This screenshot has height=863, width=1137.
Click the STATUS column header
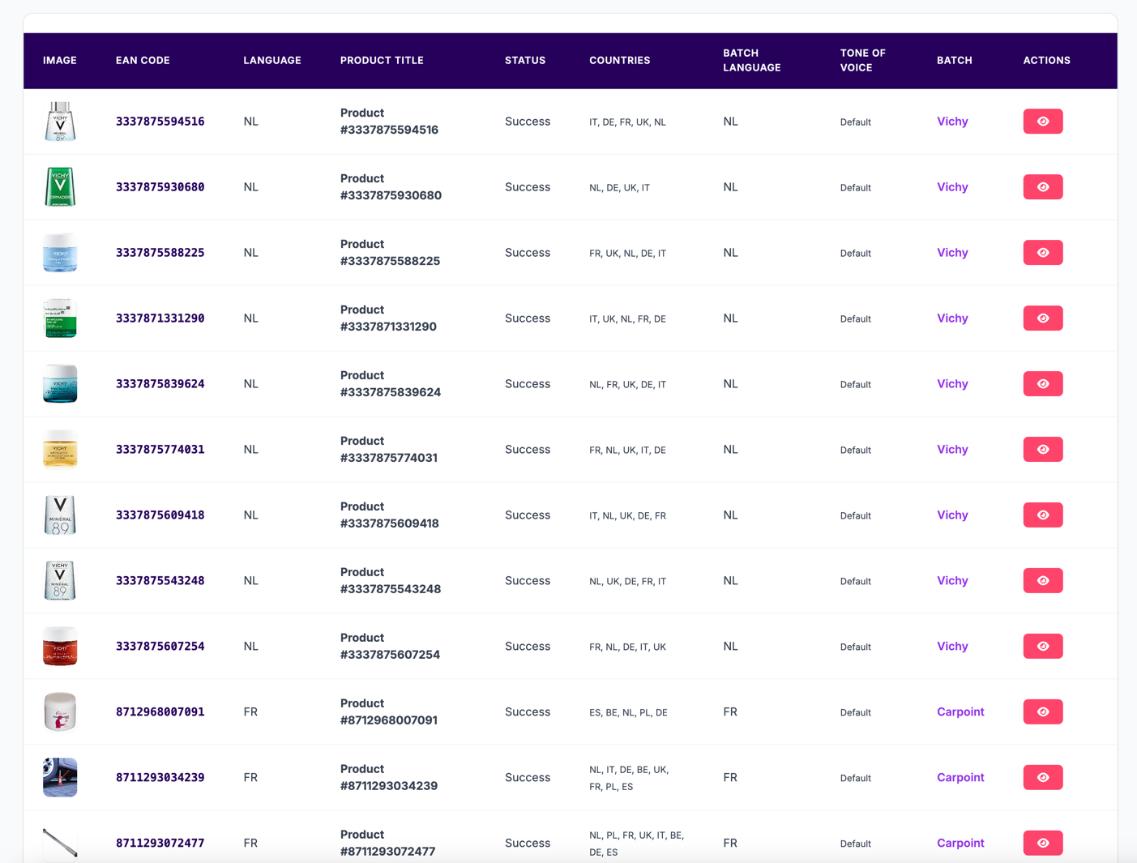pos(524,60)
